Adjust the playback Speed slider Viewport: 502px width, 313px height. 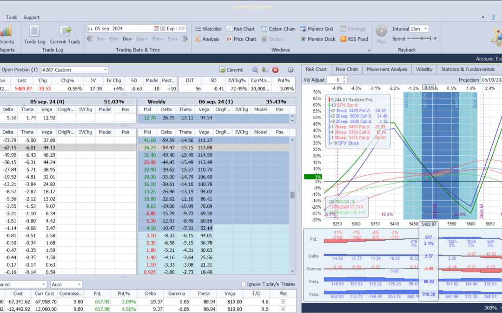click(422, 38)
